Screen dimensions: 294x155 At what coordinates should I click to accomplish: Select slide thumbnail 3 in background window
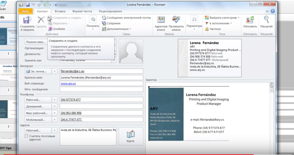8,109
